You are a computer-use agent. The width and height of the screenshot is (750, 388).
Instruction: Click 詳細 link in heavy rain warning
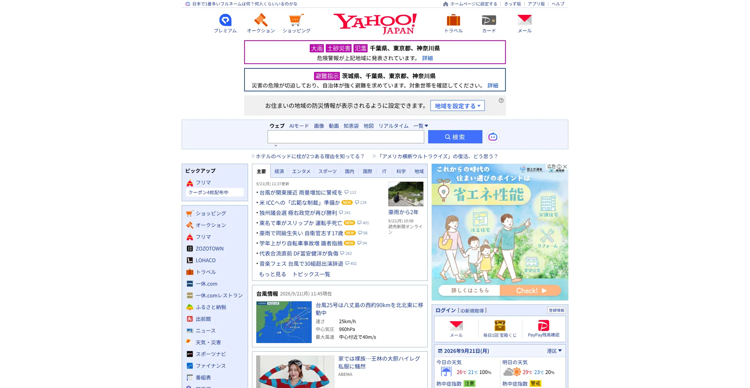pos(427,58)
